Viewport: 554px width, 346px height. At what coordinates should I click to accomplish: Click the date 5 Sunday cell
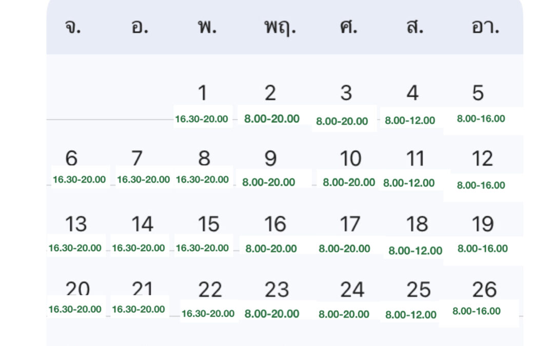[478, 93]
